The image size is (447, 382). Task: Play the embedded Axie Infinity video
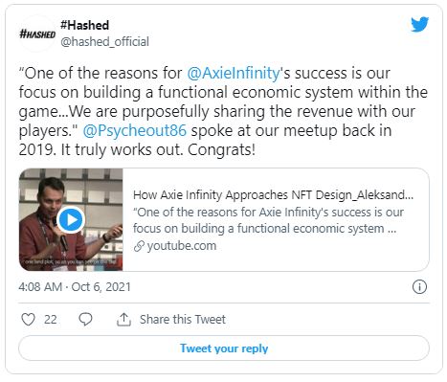click(71, 219)
